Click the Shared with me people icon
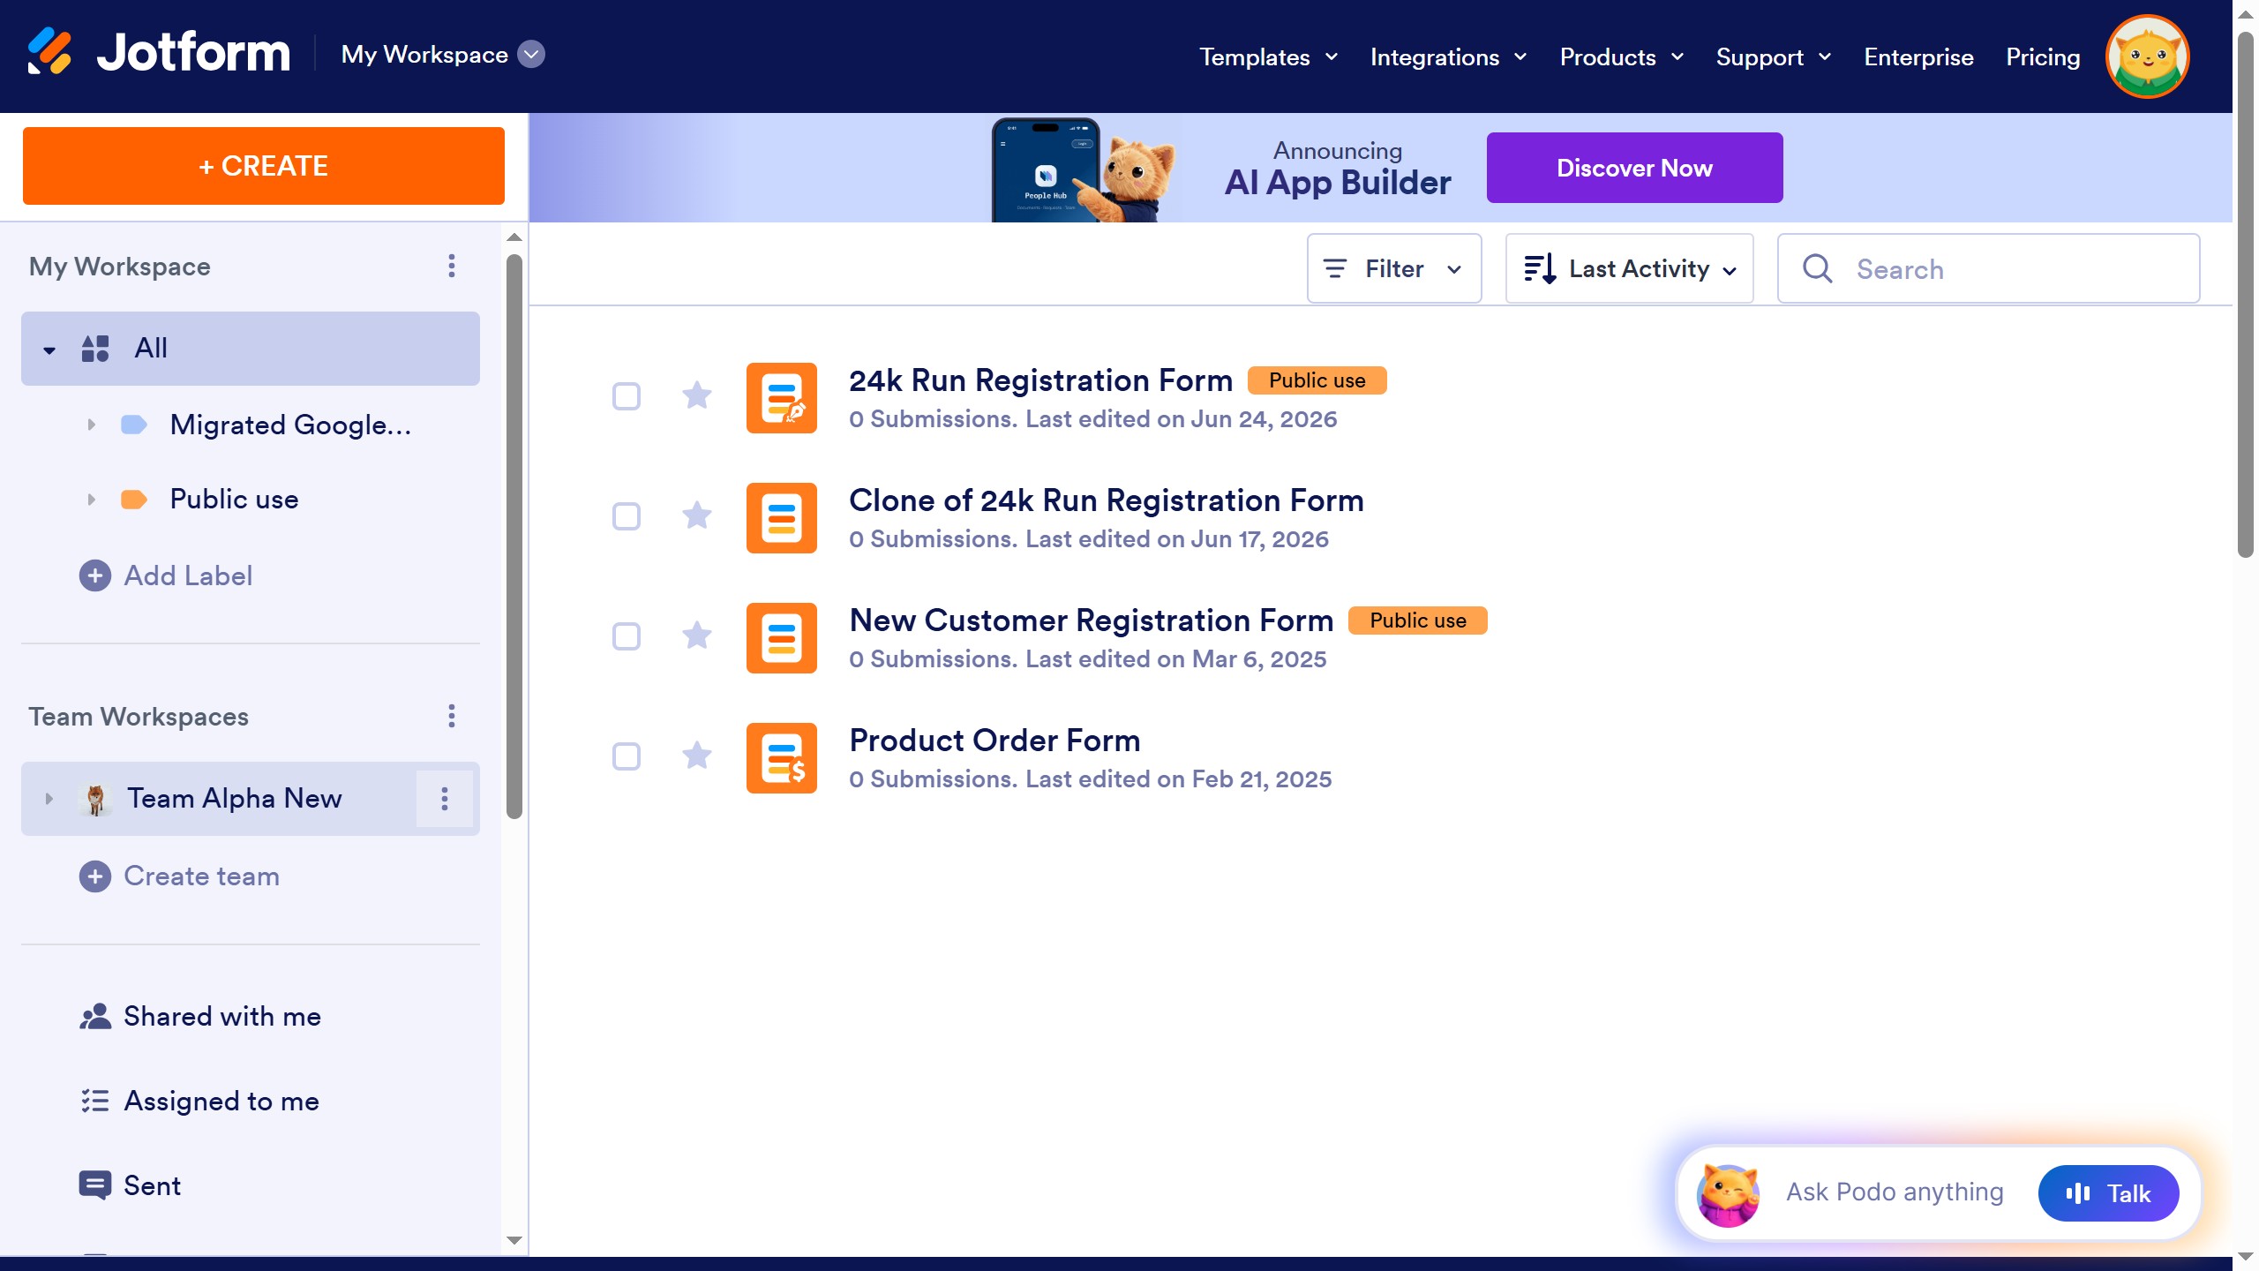Screen dimensions: 2259x1271 click(x=95, y=1017)
